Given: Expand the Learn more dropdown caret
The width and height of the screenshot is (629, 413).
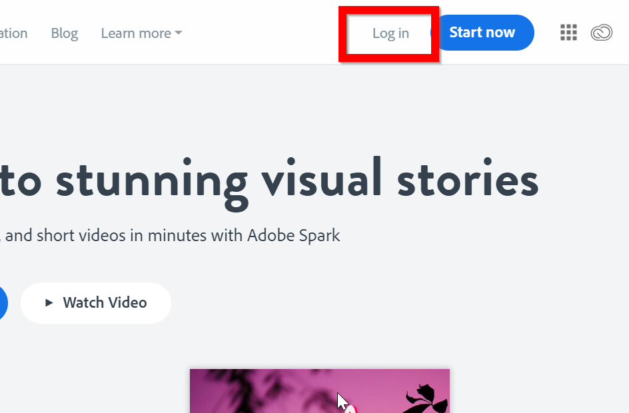Looking at the screenshot, I should click(x=179, y=33).
